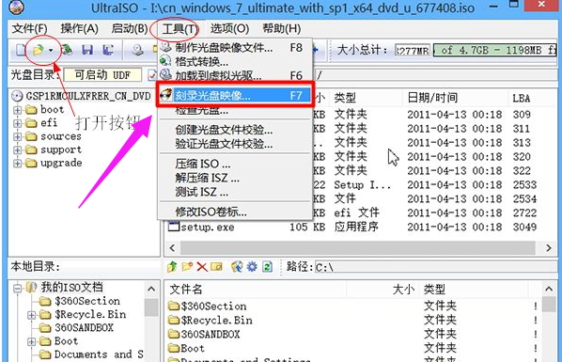
Task: Click the blue gear settings icon
Action: [252, 267]
